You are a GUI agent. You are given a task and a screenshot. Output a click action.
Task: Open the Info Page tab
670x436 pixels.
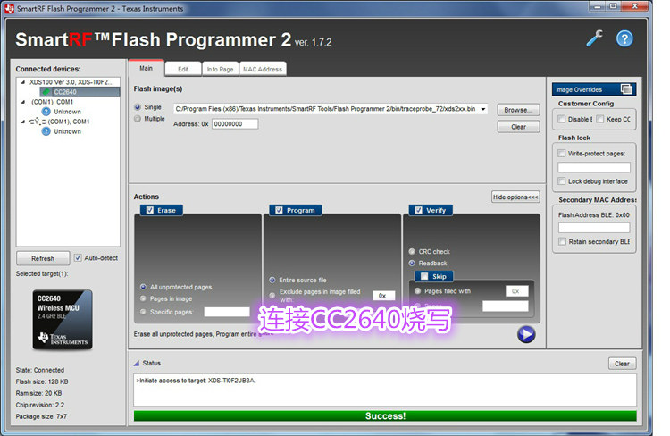220,70
